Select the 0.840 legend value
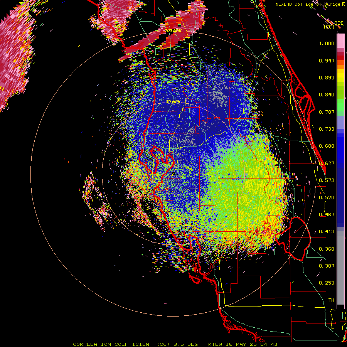 point(327,95)
